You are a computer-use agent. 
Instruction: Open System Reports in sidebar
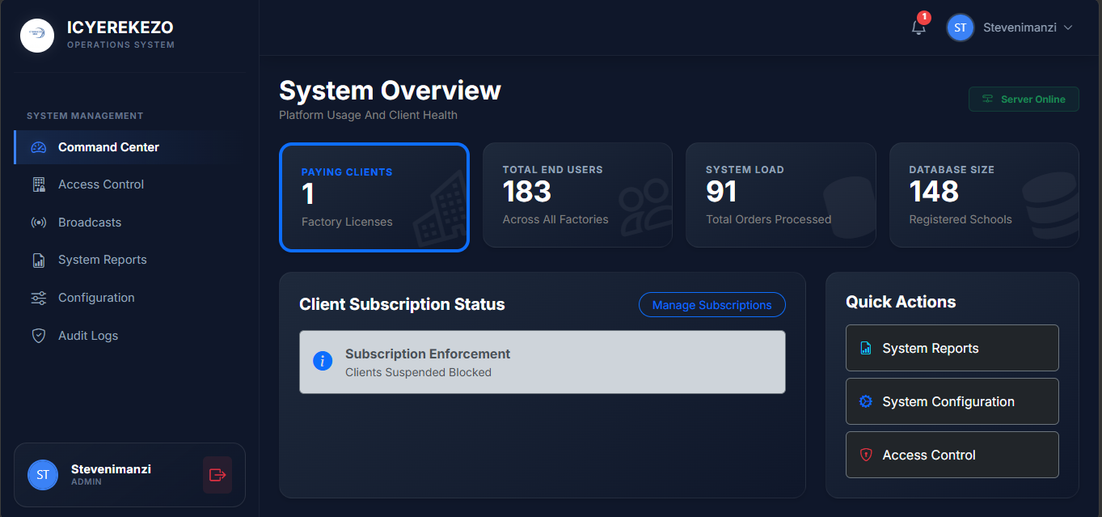(x=129, y=260)
